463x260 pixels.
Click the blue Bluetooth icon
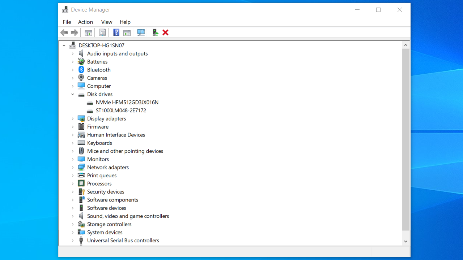coord(81,70)
